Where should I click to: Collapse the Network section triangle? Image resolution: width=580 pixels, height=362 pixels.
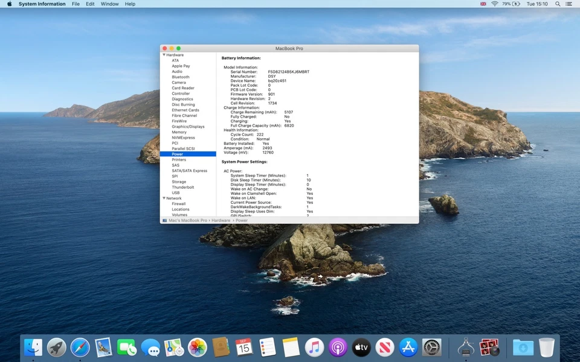(164, 198)
